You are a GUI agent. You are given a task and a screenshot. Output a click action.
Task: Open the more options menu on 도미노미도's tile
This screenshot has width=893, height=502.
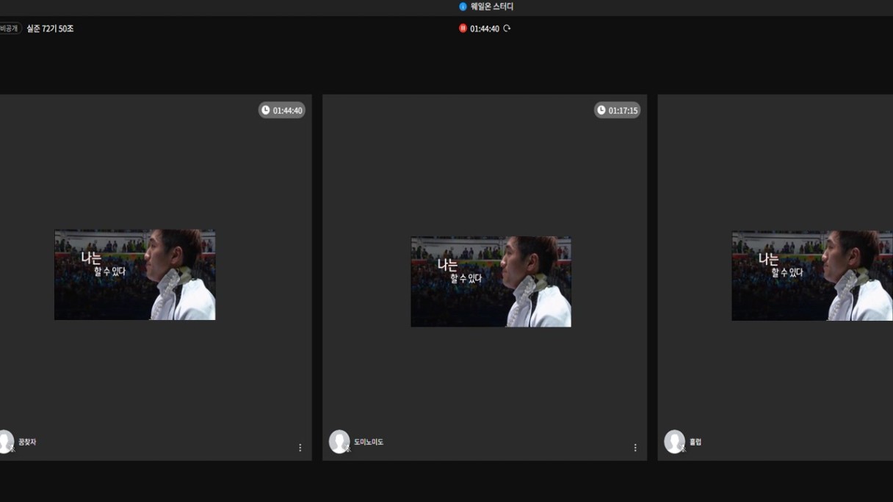point(635,448)
